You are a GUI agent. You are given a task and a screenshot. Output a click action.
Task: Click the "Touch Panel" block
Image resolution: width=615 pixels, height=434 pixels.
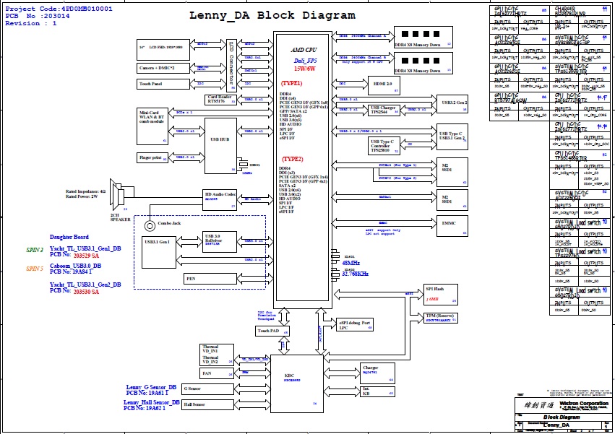pos(163,84)
